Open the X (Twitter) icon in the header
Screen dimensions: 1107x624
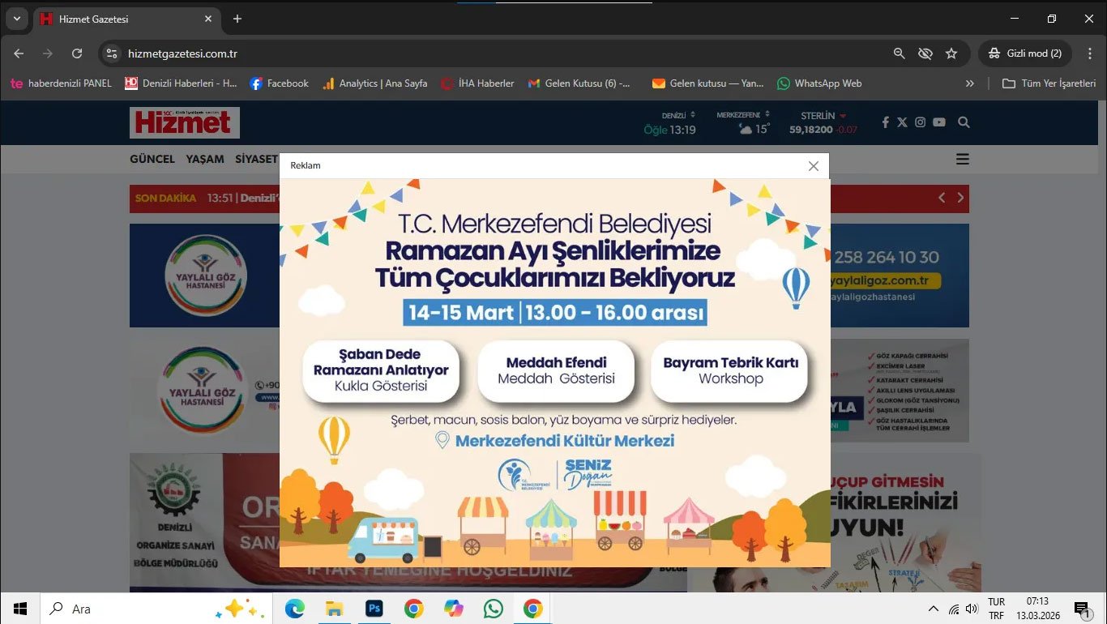902,122
